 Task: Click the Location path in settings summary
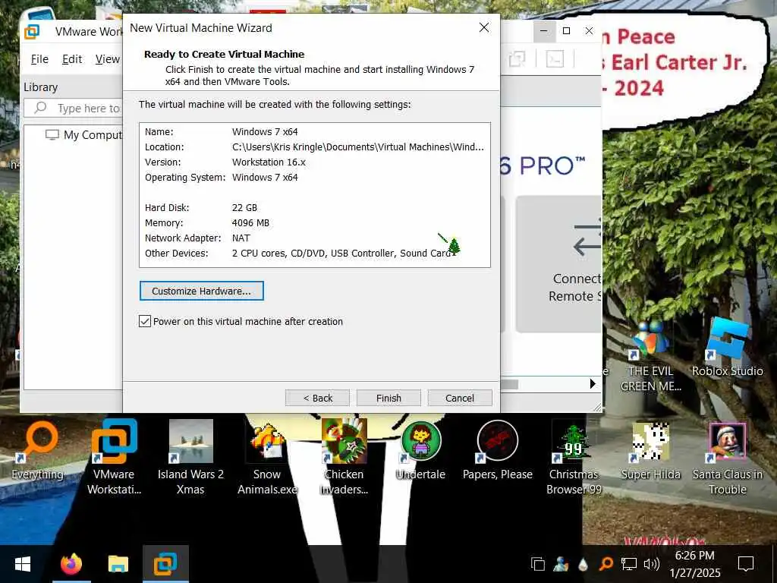[x=358, y=147]
